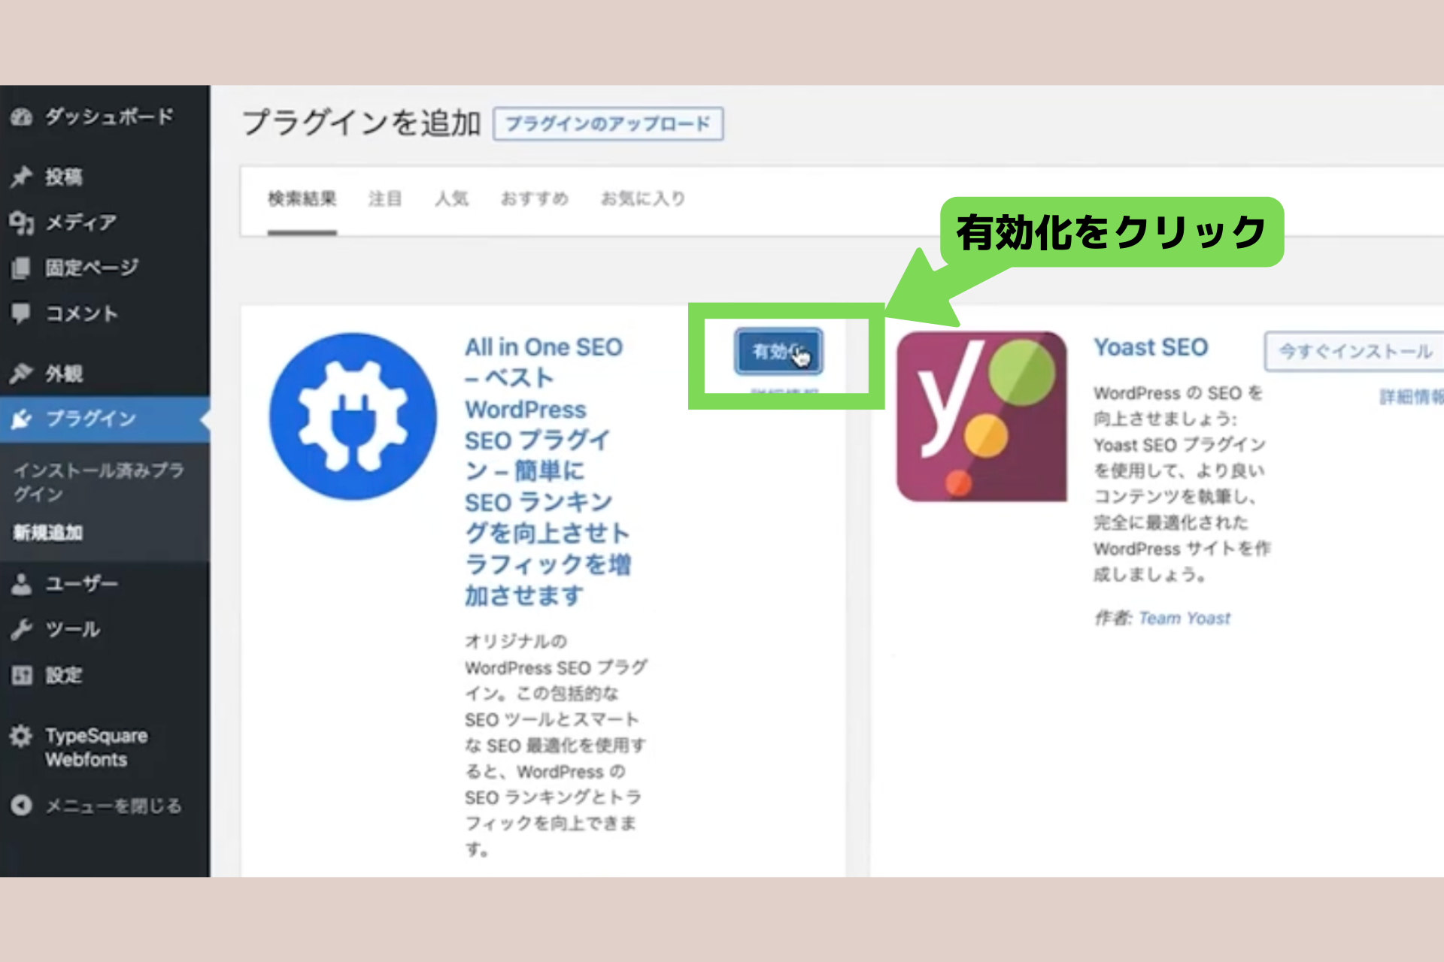This screenshot has height=962, width=1444.
Task: Click the paintbrush icon beside 外観
Action: click(21, 374)
